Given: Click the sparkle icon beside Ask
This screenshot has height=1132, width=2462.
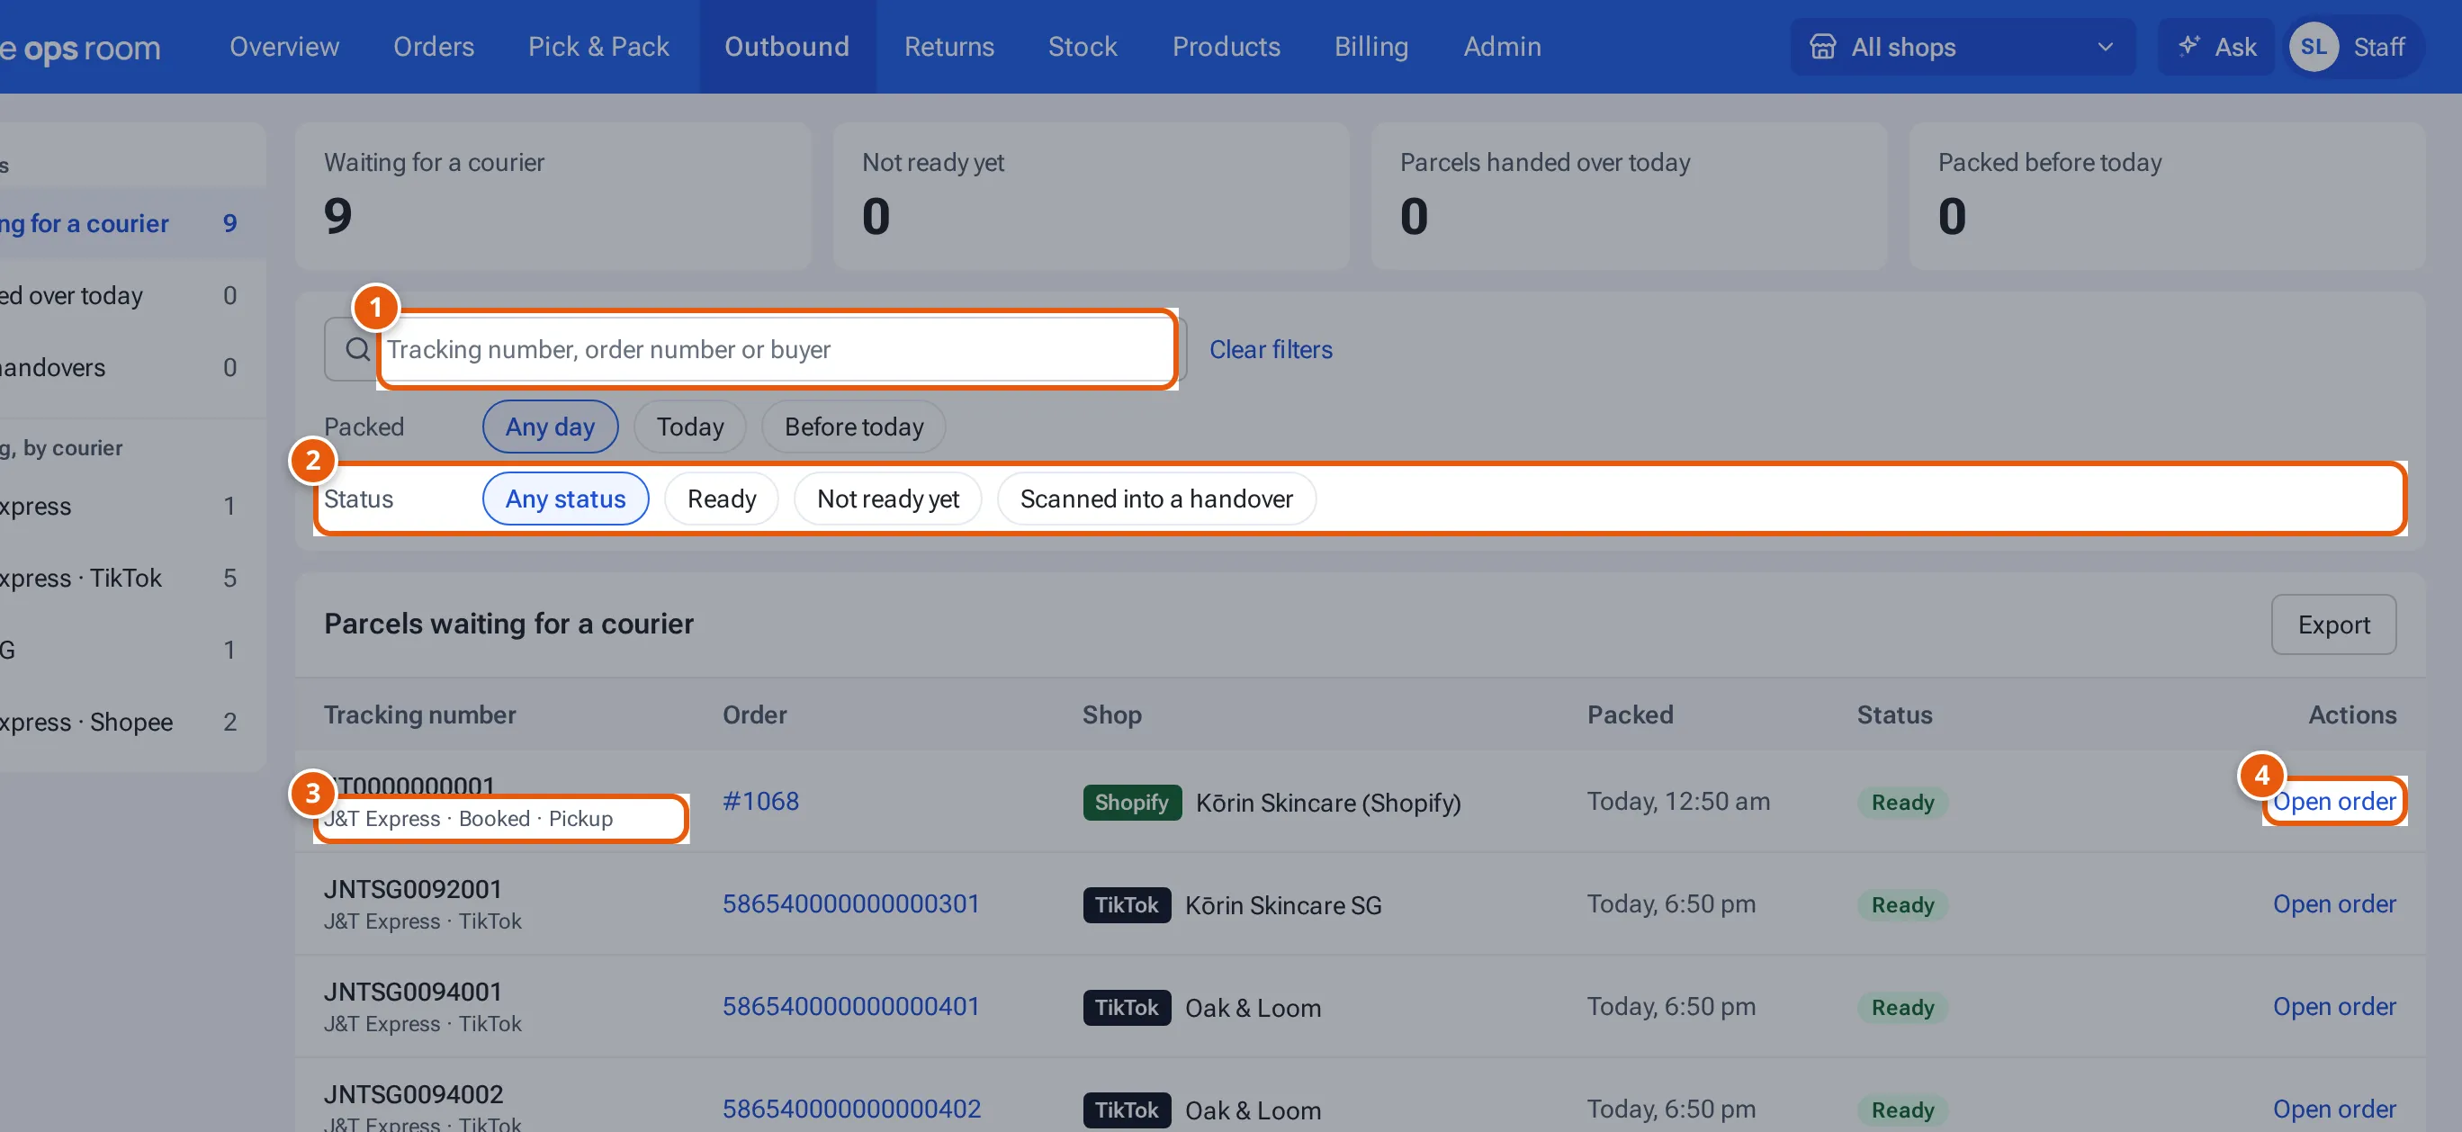Looking at the screenshot, I should (2188, 46).
